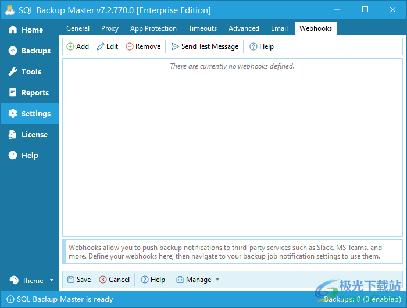Click the Add webhook button label
This screenshot has height=308, width=407.
(83, 46)
